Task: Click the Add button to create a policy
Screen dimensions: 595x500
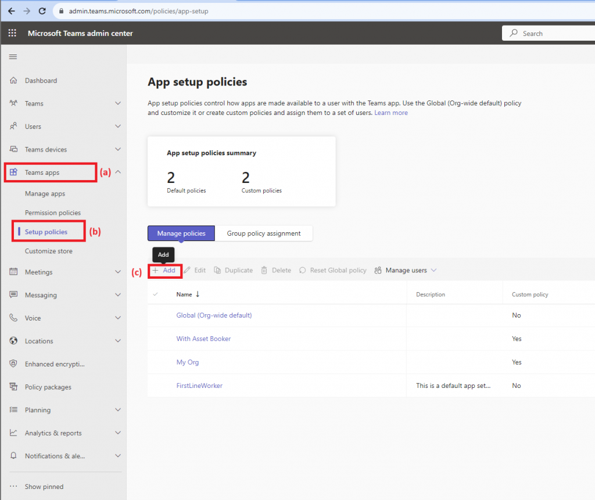Action: pos(164,270)
